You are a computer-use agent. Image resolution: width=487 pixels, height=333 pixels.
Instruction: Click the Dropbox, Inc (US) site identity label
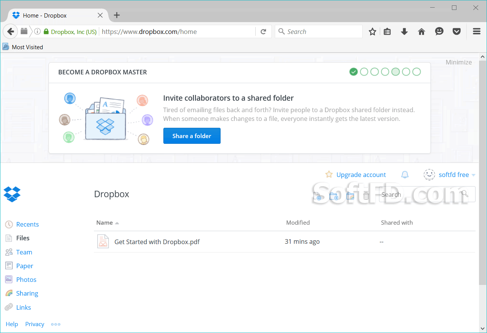[x=74, y=32]
